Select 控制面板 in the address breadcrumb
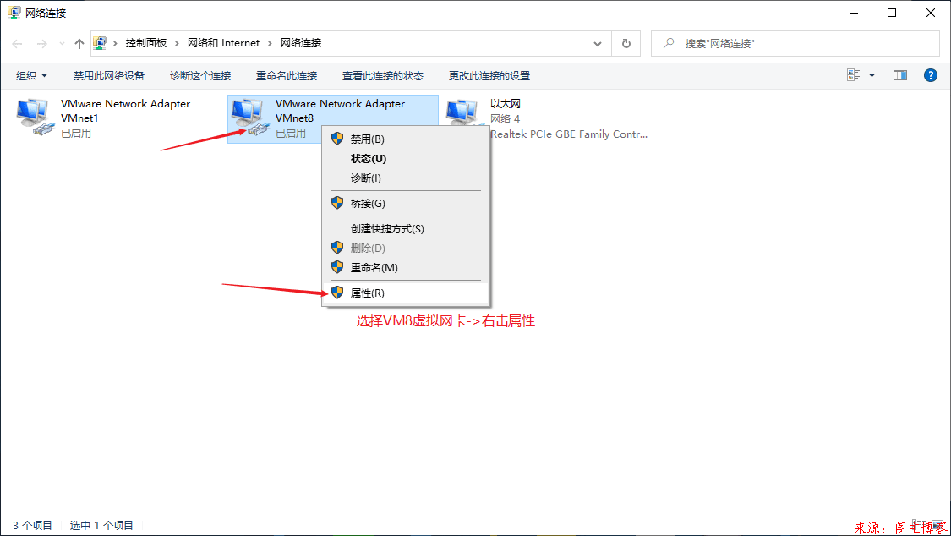This screenshot has width=951, height=536. pyautogui.click(x=145, y=43)
